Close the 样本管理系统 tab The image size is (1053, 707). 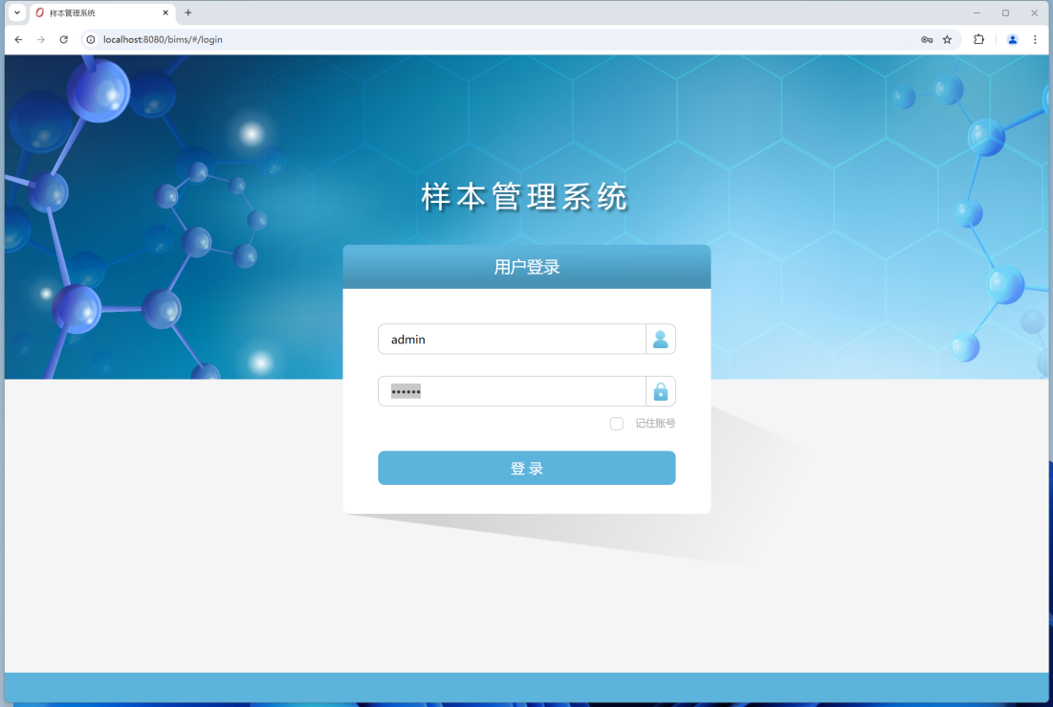165,13
